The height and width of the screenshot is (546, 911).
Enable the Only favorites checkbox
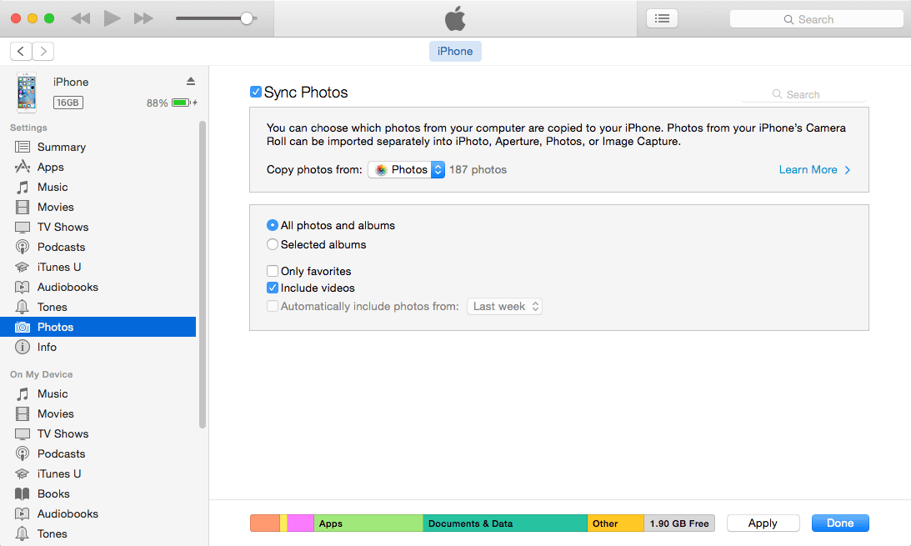coord(273,271)
